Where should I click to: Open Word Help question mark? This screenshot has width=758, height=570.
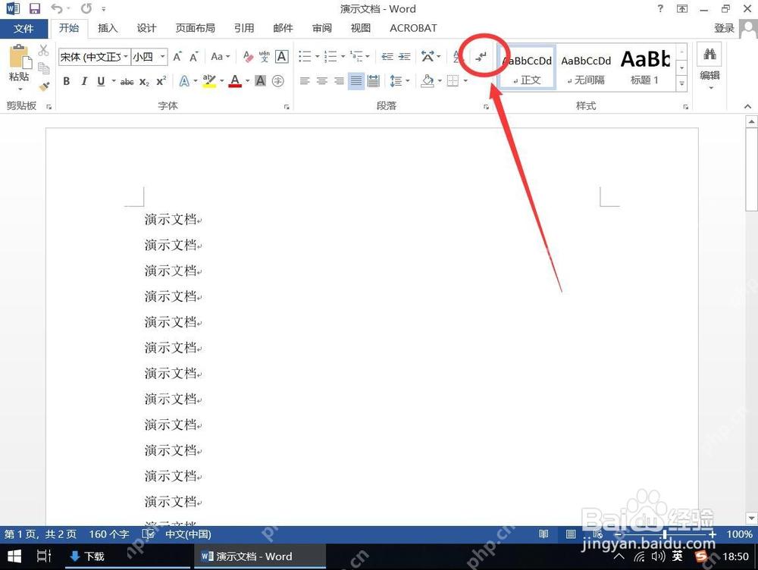click(x=660, y=8)
